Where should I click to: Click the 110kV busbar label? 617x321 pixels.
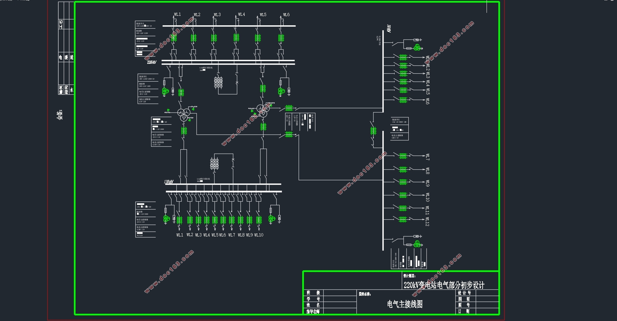[169, 182]
